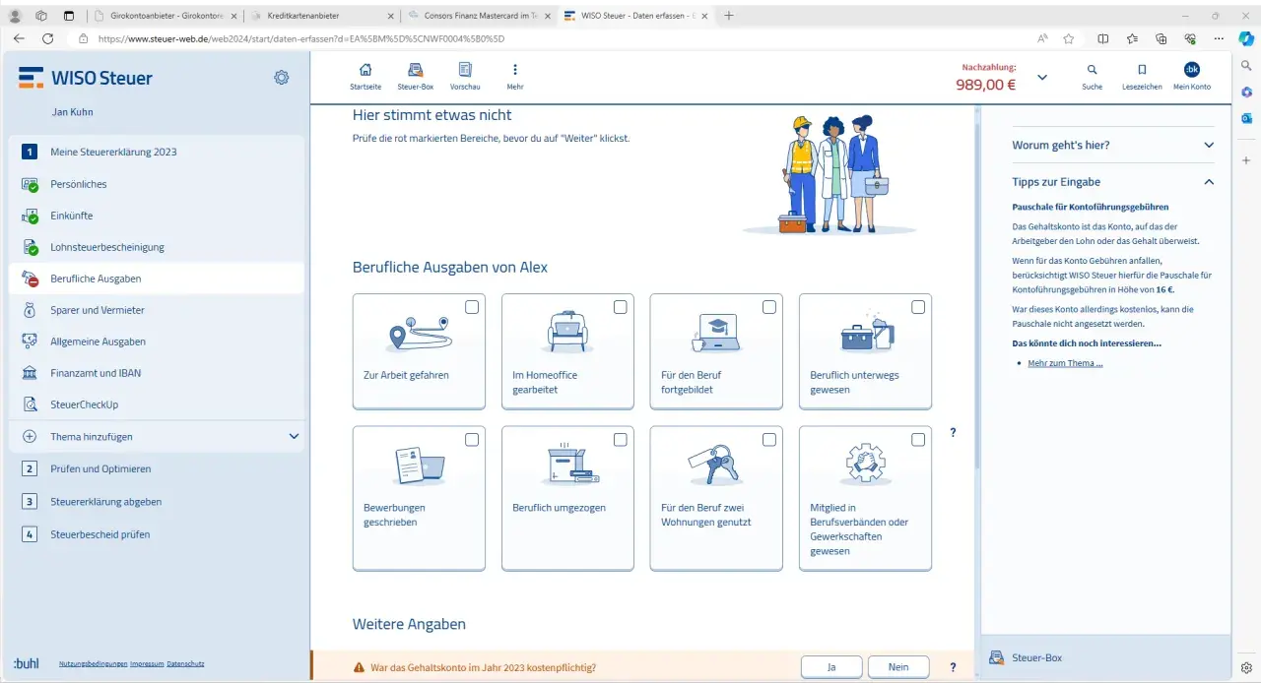Check the Berufsverbänden oder Gewerkschaften checkbox
Image resolution: width=1261 pixels, height=683 pixels.
click(918, 439)
